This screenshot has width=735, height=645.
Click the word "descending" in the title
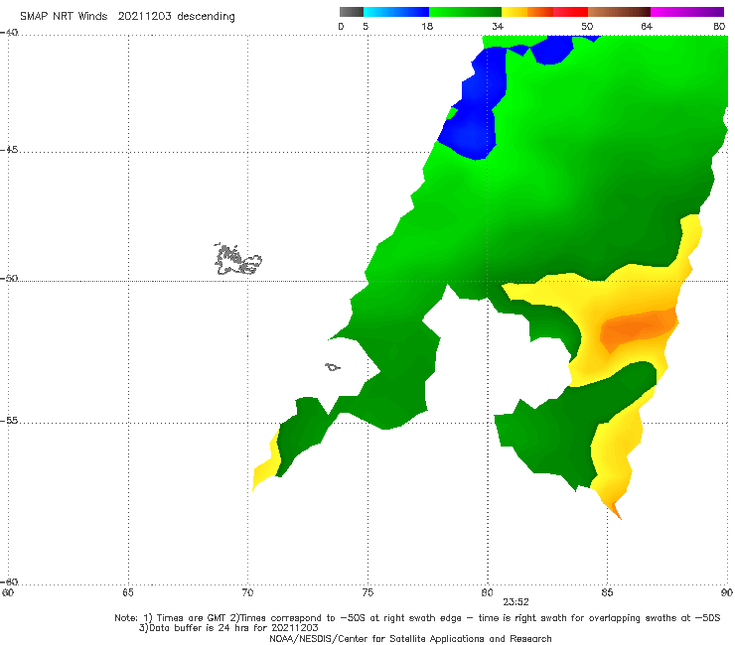pyautogui.click(x=206, y=17)
